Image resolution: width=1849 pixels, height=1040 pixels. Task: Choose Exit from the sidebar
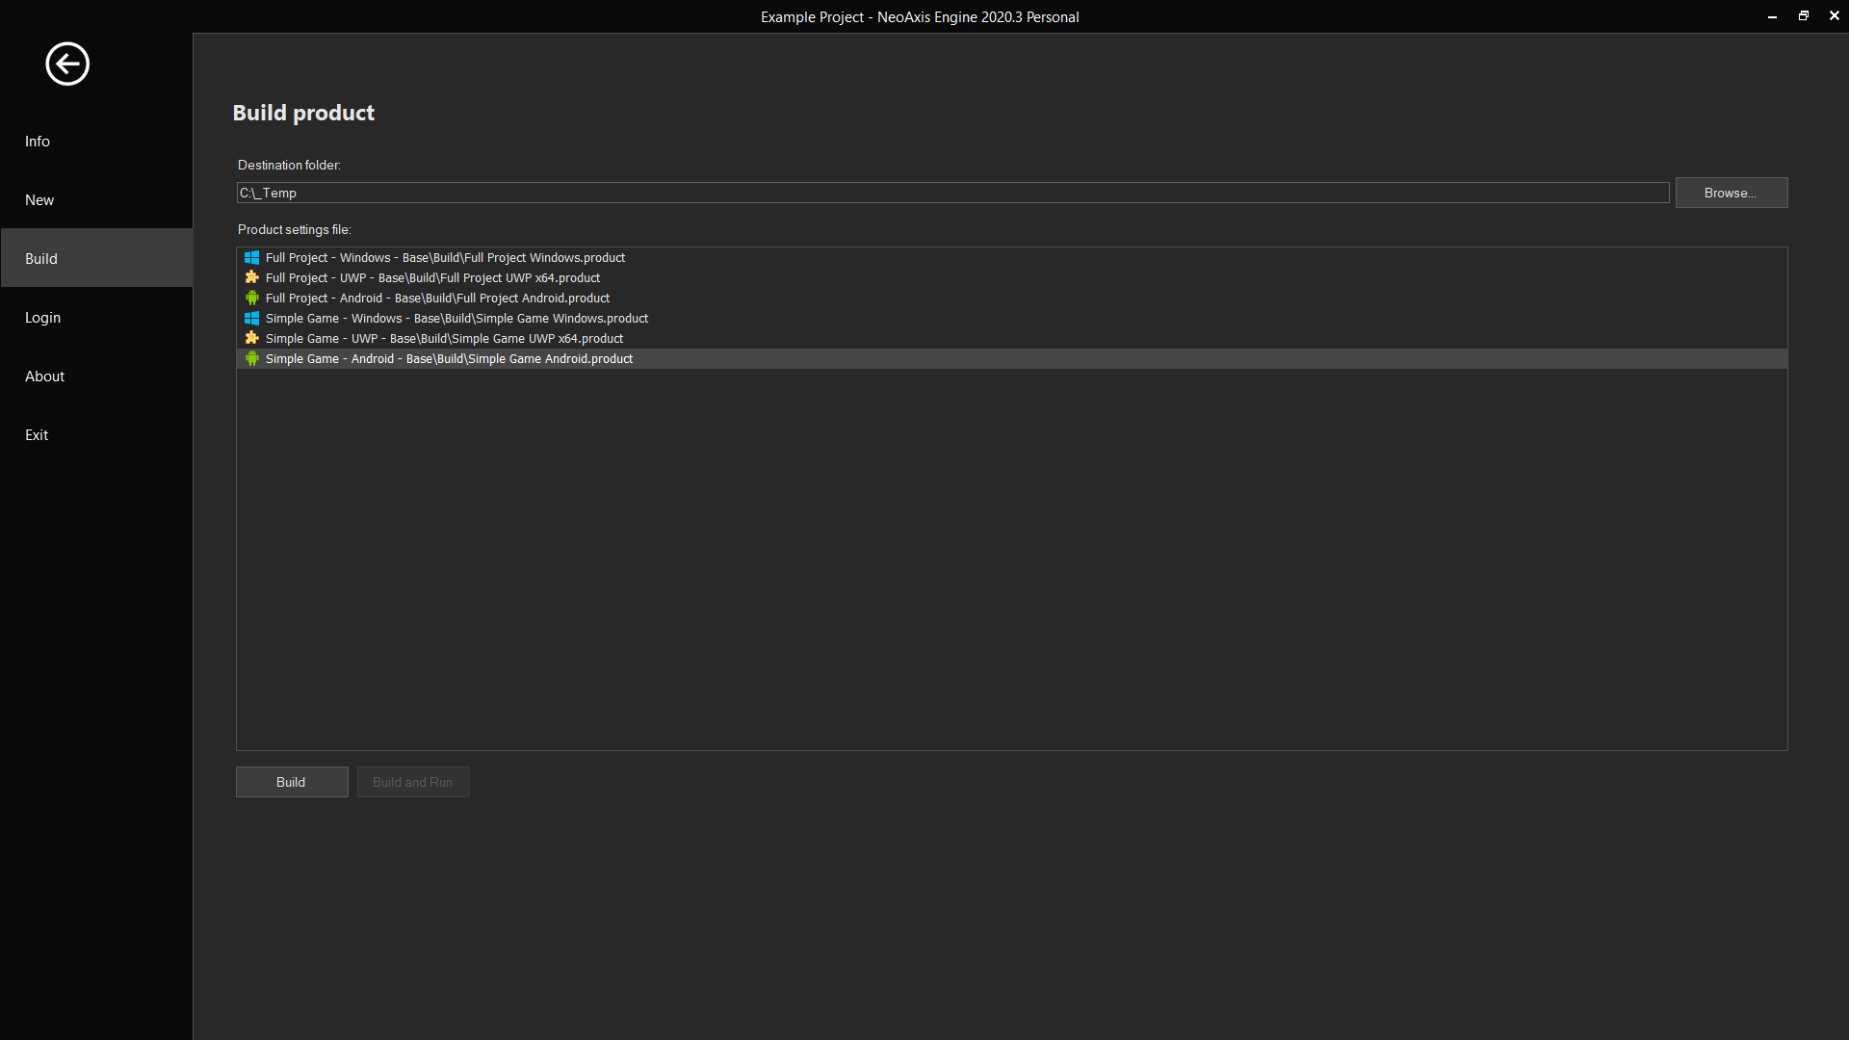pos(37,435)
